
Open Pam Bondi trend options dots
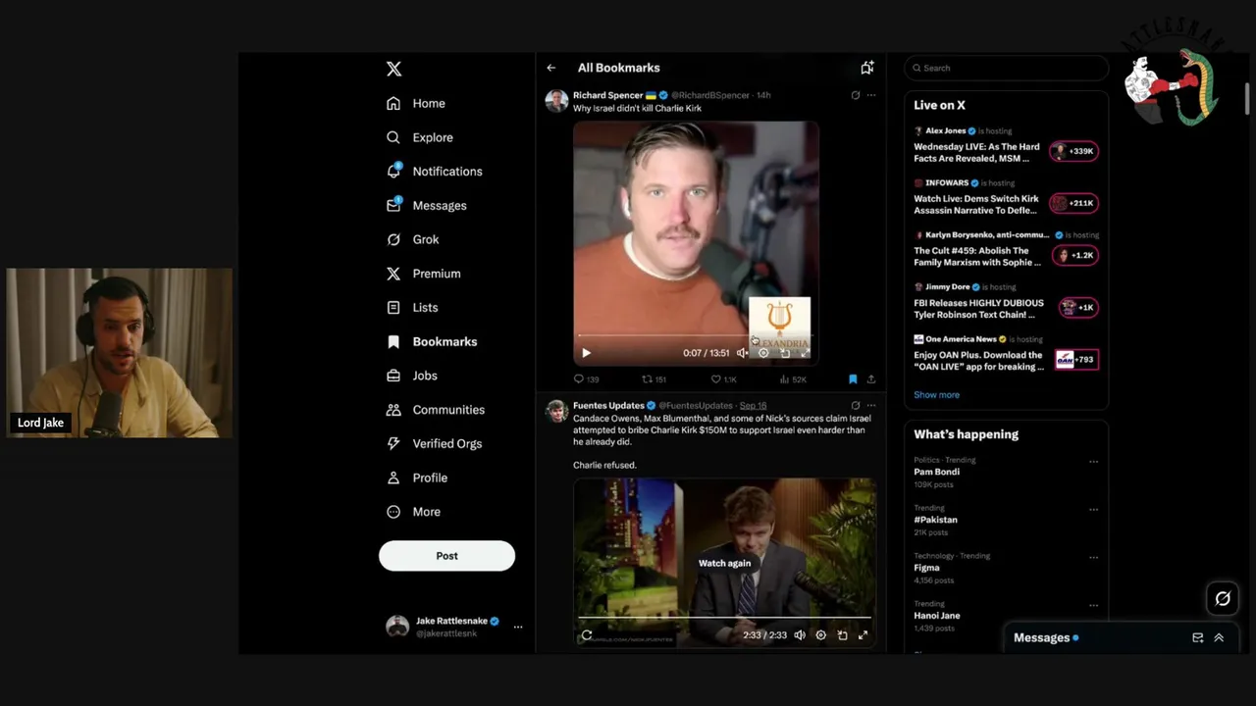click(1093, 462)
